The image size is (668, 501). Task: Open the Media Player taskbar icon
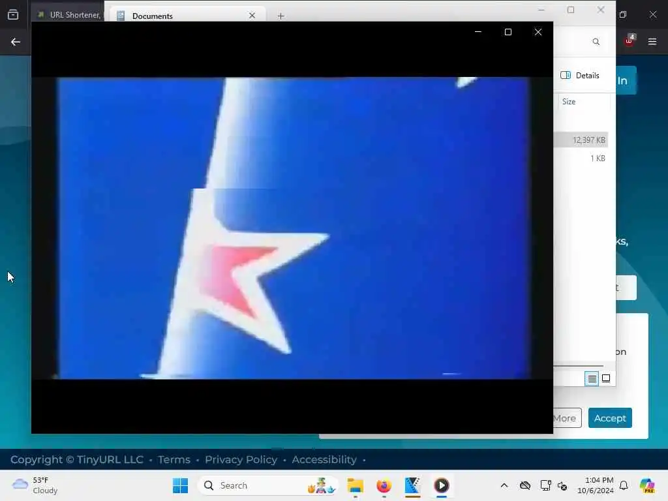442,485
